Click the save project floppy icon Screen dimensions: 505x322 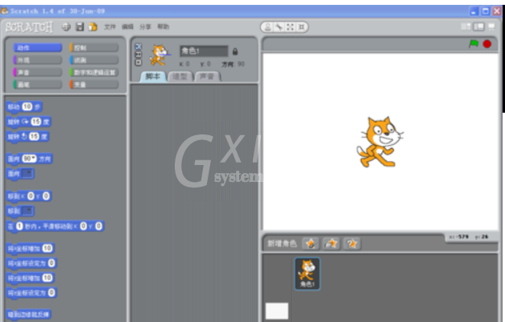(80, 27)
